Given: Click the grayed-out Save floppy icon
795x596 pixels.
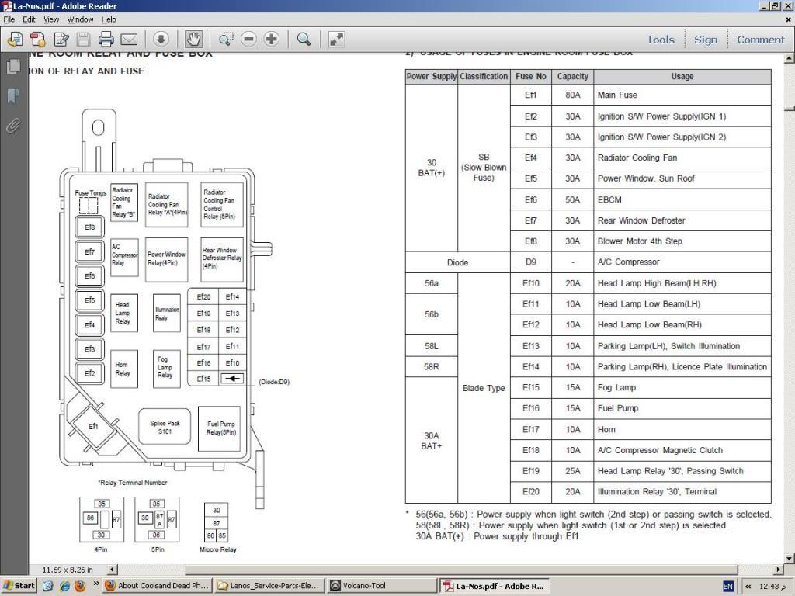Looking at the screenshot, I should point(84,39).
